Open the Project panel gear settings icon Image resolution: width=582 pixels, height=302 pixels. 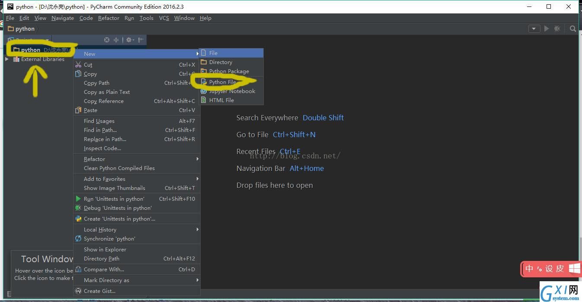click(x=129, y=40)
